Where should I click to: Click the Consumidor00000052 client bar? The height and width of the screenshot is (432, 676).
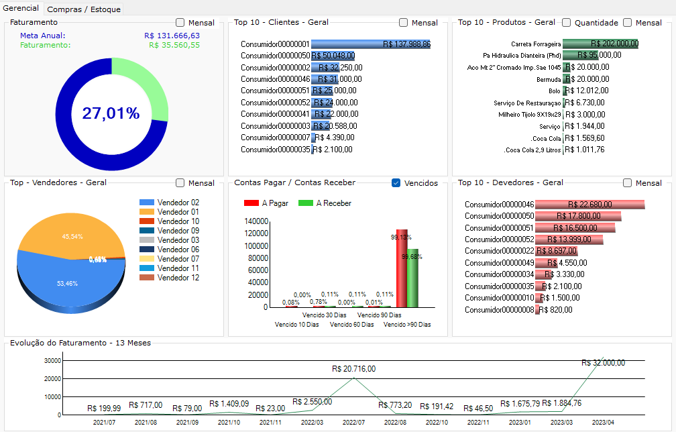(322, 103)
